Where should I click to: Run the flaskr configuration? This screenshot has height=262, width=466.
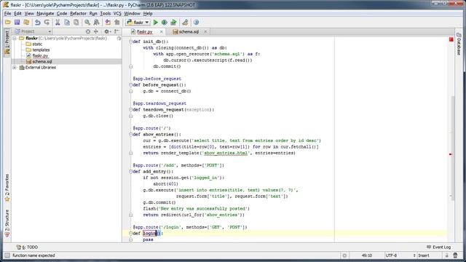155,23
